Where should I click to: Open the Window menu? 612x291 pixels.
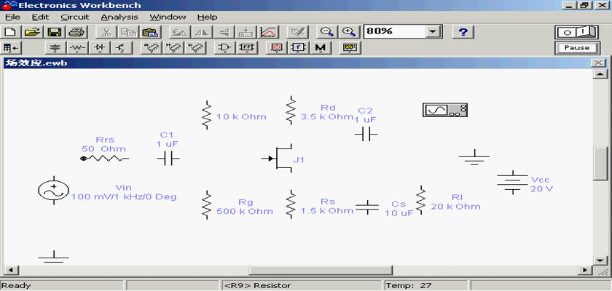(168, 17)
